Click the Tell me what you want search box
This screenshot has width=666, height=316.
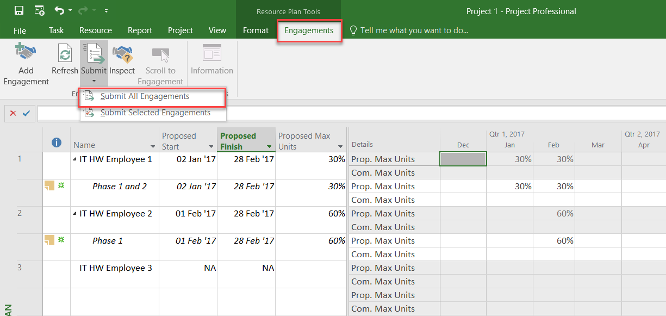414,30
